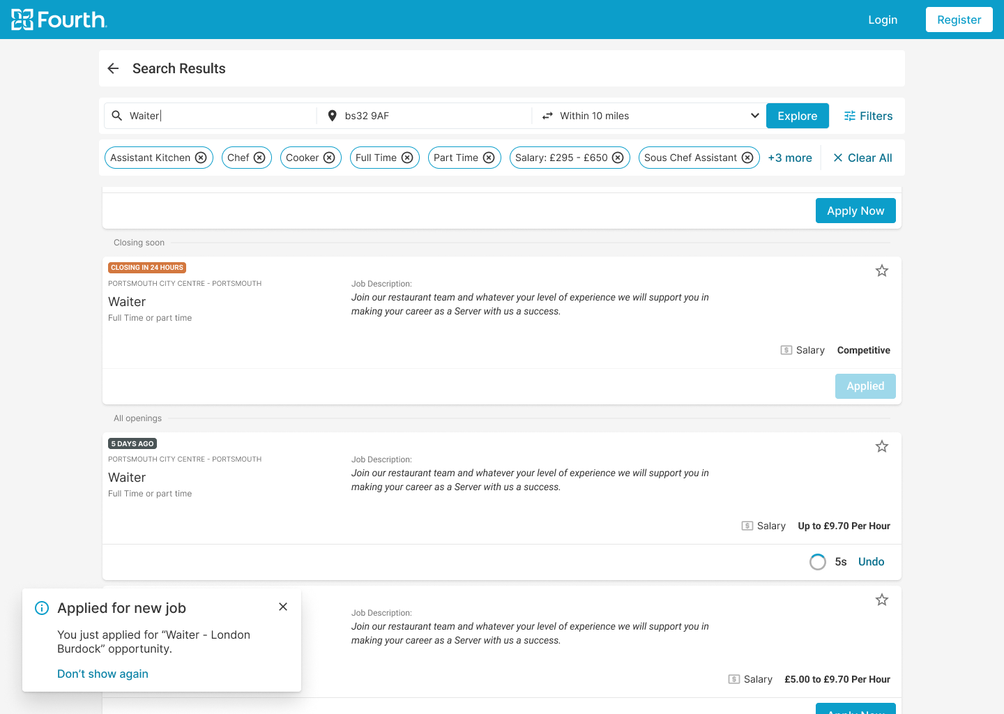Remove the Part Time filter chip
Image resolution: width=1004 pixels, height=714 pixels.
pyautogui.click(x=489, y=158)
